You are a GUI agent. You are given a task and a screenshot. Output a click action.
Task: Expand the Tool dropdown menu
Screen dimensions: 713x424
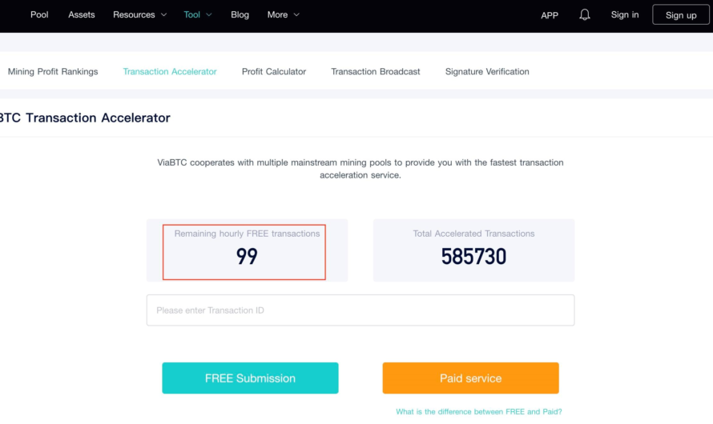(197, 15)
